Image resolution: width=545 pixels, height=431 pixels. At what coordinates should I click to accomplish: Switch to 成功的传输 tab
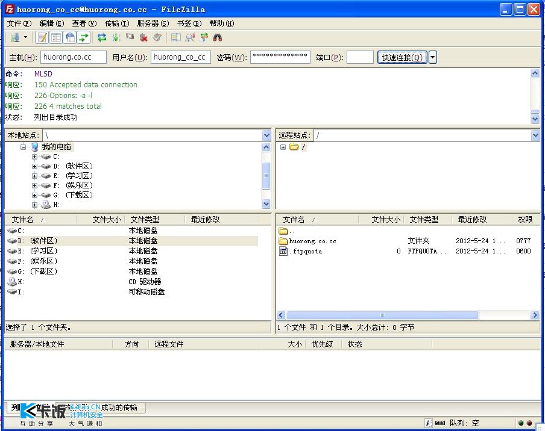tap(119, 408)
